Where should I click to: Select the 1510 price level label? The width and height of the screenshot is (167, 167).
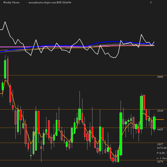tap(160, 111)
